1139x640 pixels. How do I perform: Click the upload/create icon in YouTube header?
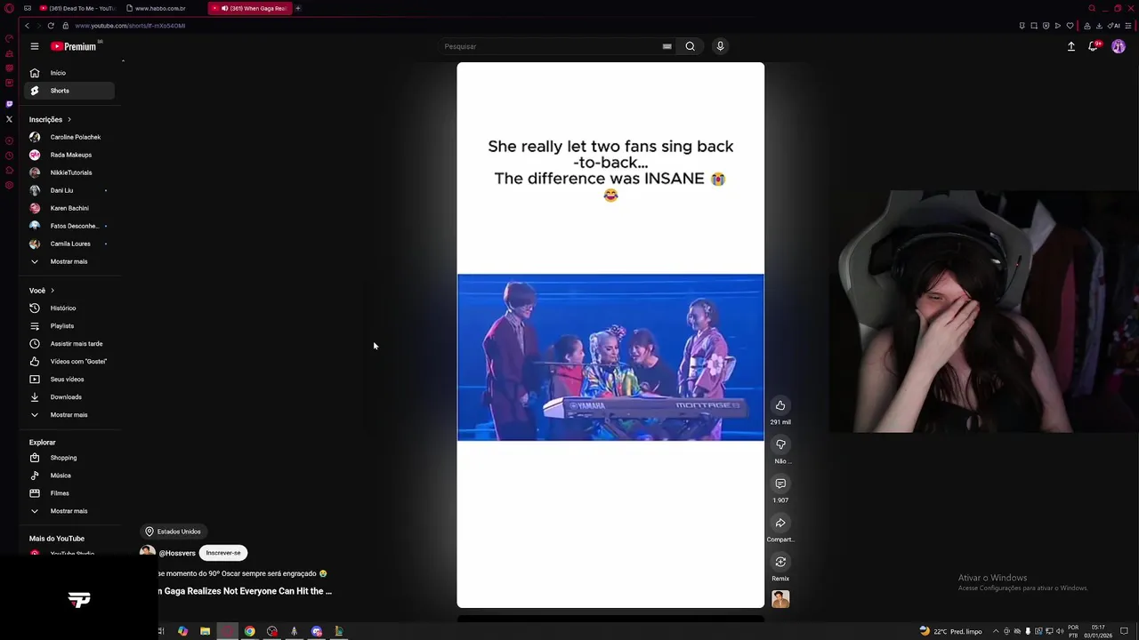[1071, 46]
